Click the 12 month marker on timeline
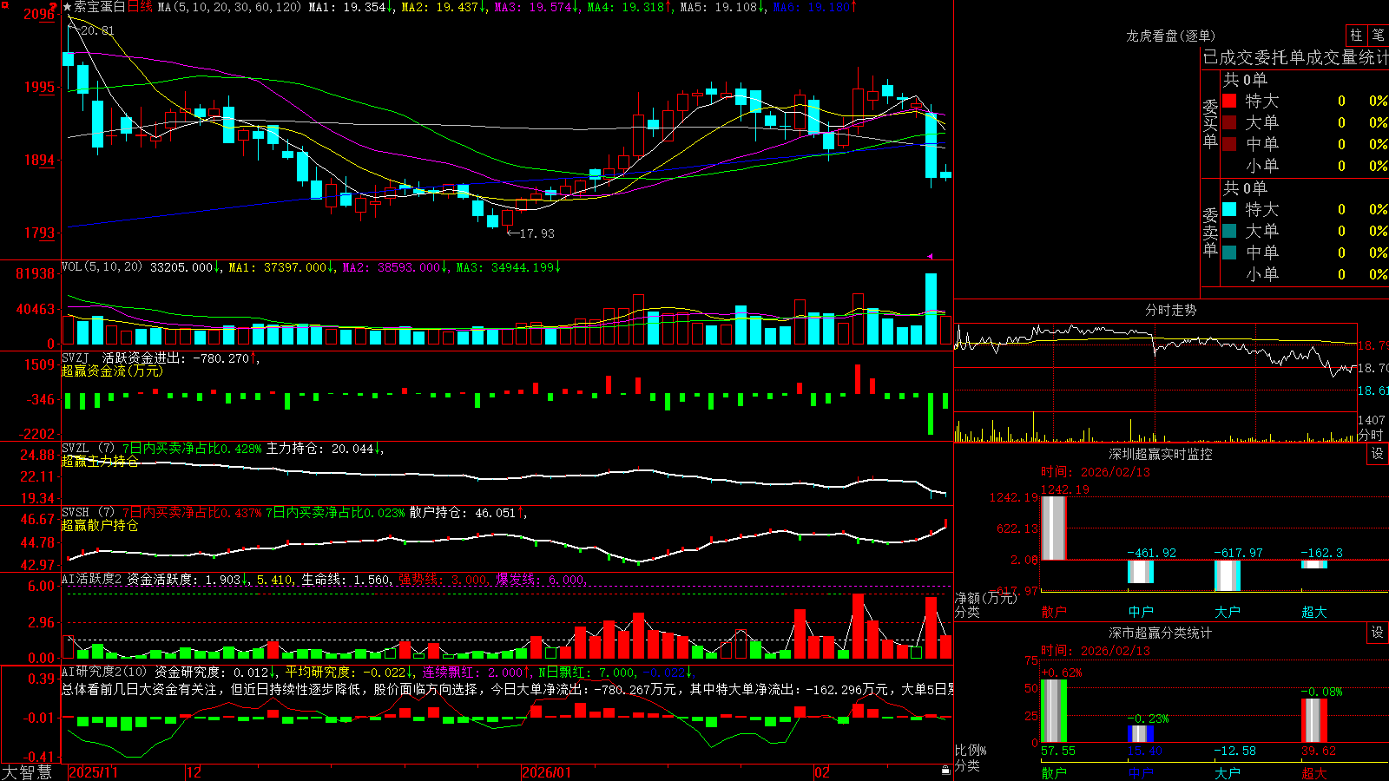The image size is (1389, 781). point(194,772)
